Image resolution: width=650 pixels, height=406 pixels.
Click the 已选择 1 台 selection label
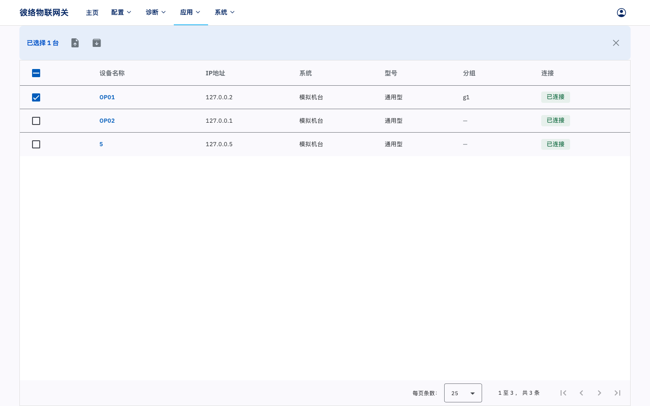coord(43,43)
